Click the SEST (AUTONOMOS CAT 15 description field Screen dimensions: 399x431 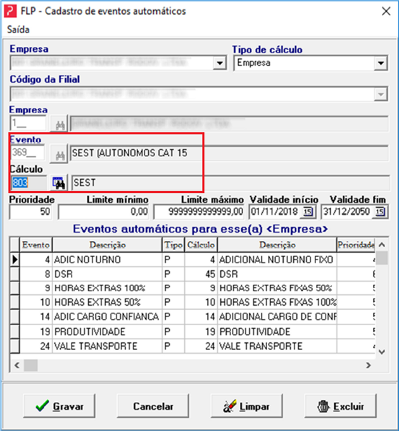click(x=229, y=153)
